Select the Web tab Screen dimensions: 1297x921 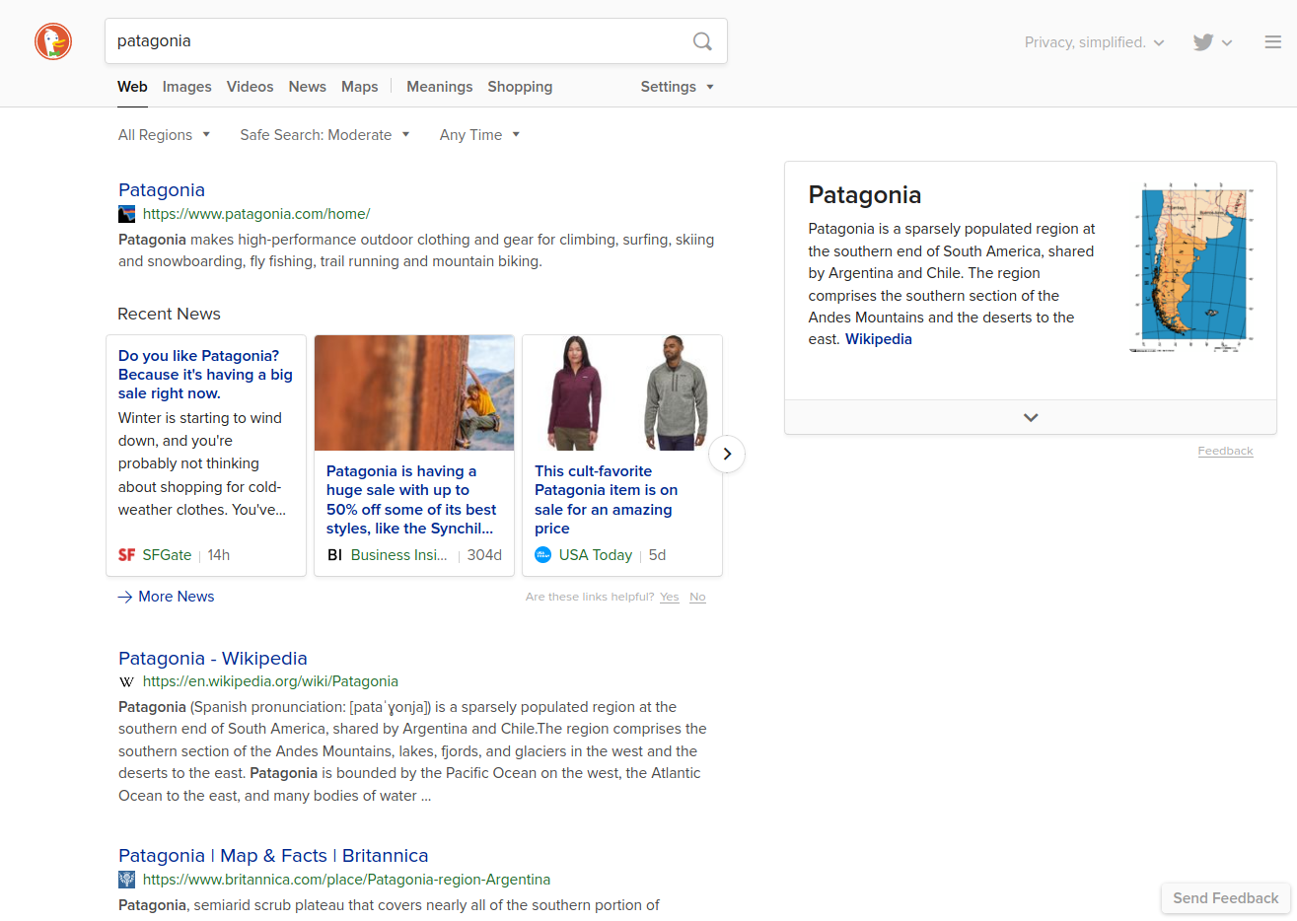[132, 87]
